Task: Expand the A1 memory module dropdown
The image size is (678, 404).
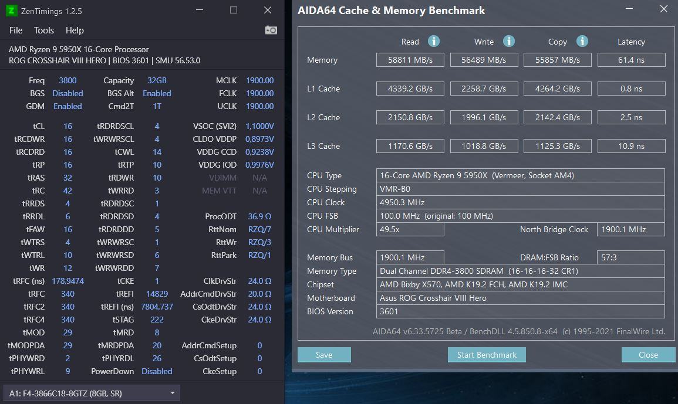Action: tap(92, 393)
